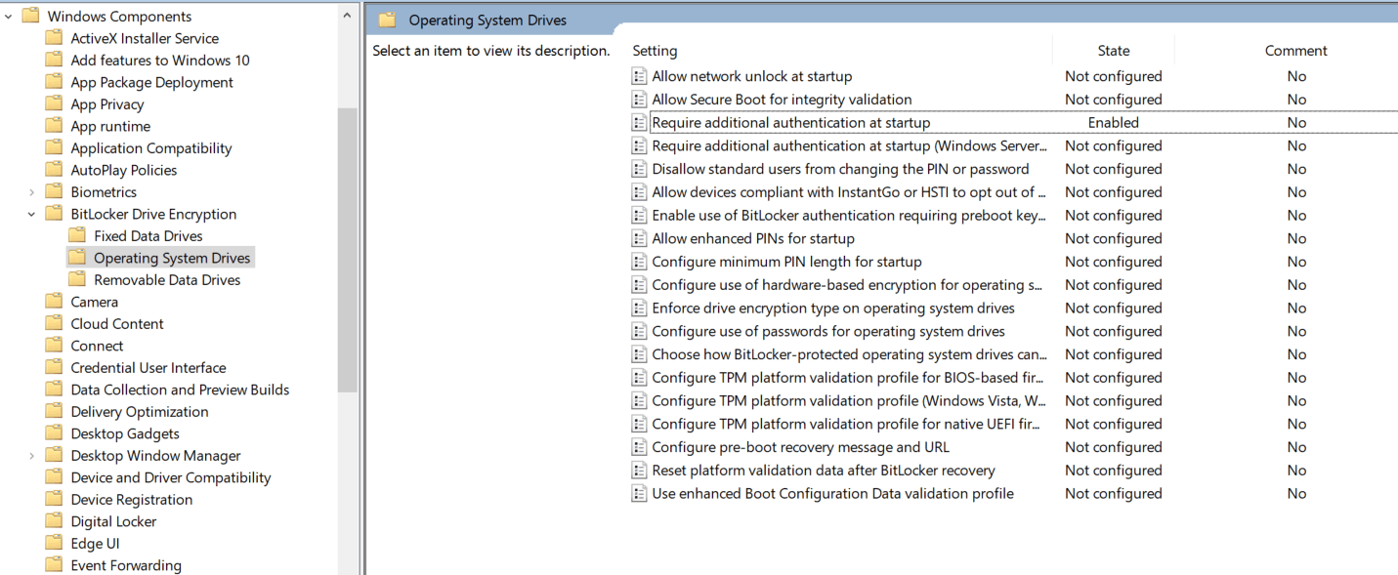1398x575 pixels.
Task: Click the folder icon next to Desktop Gadgets
Action: 54,433
